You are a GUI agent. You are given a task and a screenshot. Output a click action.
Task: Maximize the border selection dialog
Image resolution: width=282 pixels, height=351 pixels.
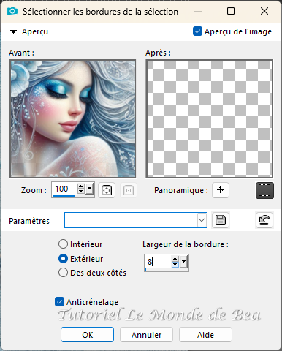coord(231,11)
